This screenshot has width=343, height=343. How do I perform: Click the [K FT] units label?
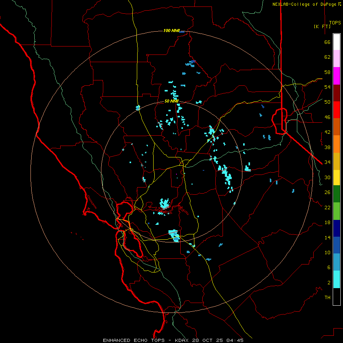tap(322, 26)
